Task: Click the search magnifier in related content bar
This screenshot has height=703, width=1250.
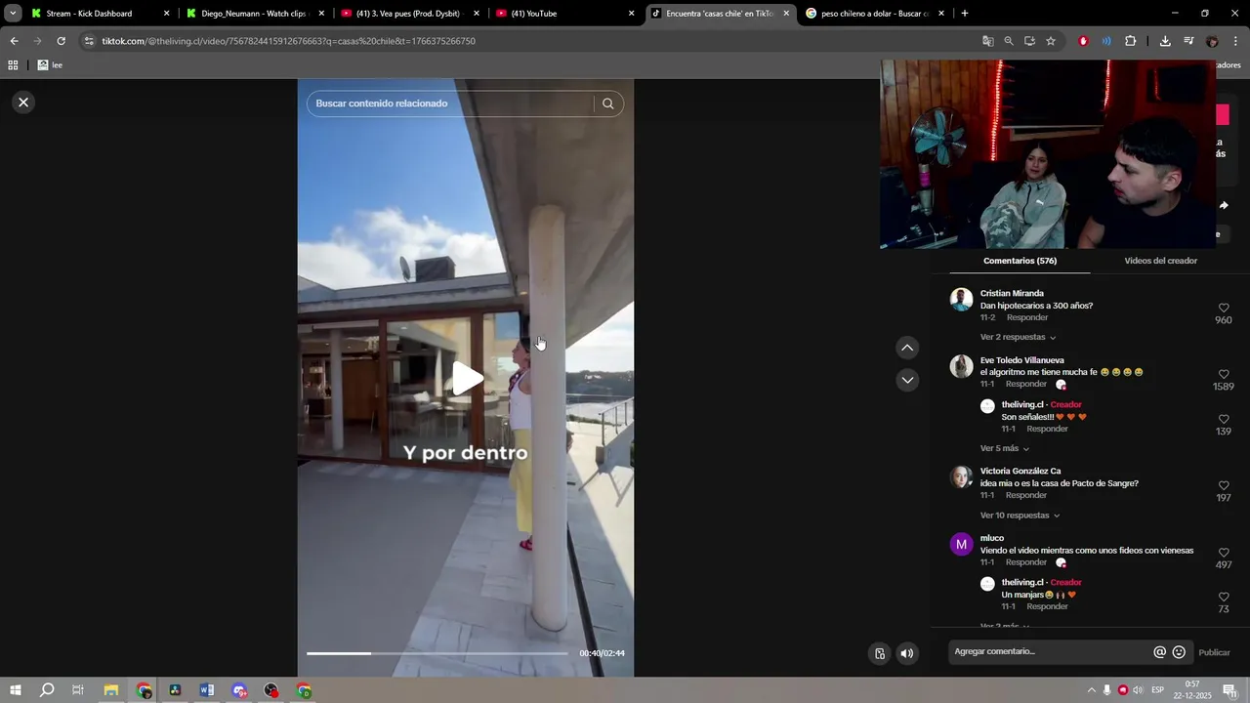Action: tap(607, 103)
